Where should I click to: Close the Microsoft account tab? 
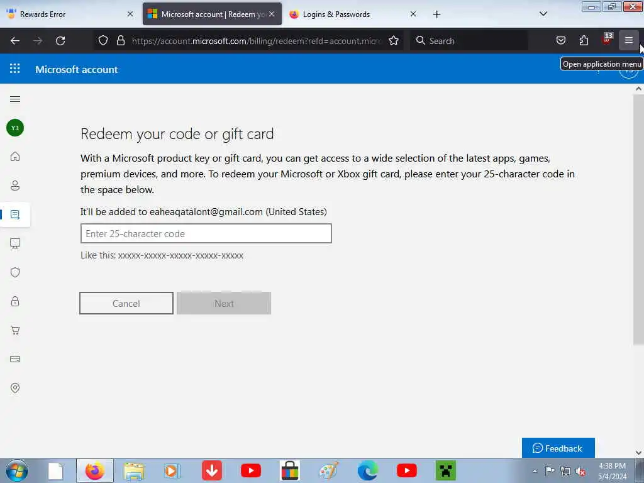pos(272,14)
